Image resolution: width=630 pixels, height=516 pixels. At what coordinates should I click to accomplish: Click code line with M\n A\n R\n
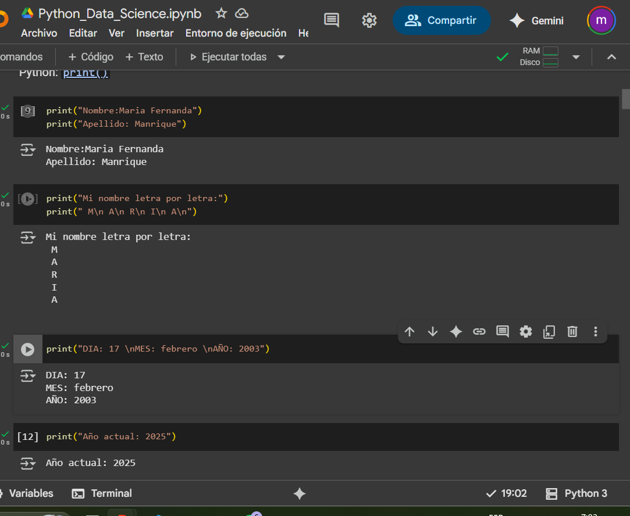(x=122, y=212)
